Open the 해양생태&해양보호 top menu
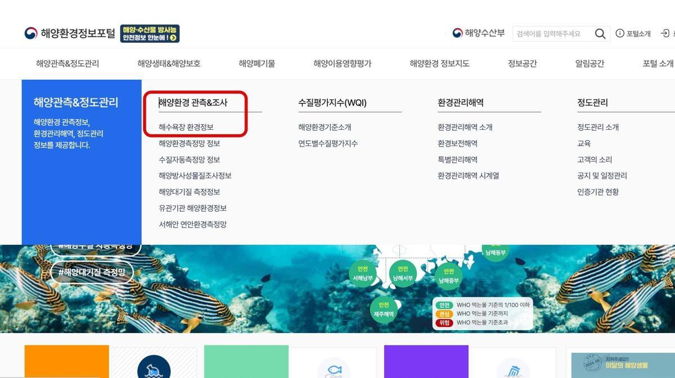Image resolution: width=675 pixels, height=378 pixels. [169, 63]
